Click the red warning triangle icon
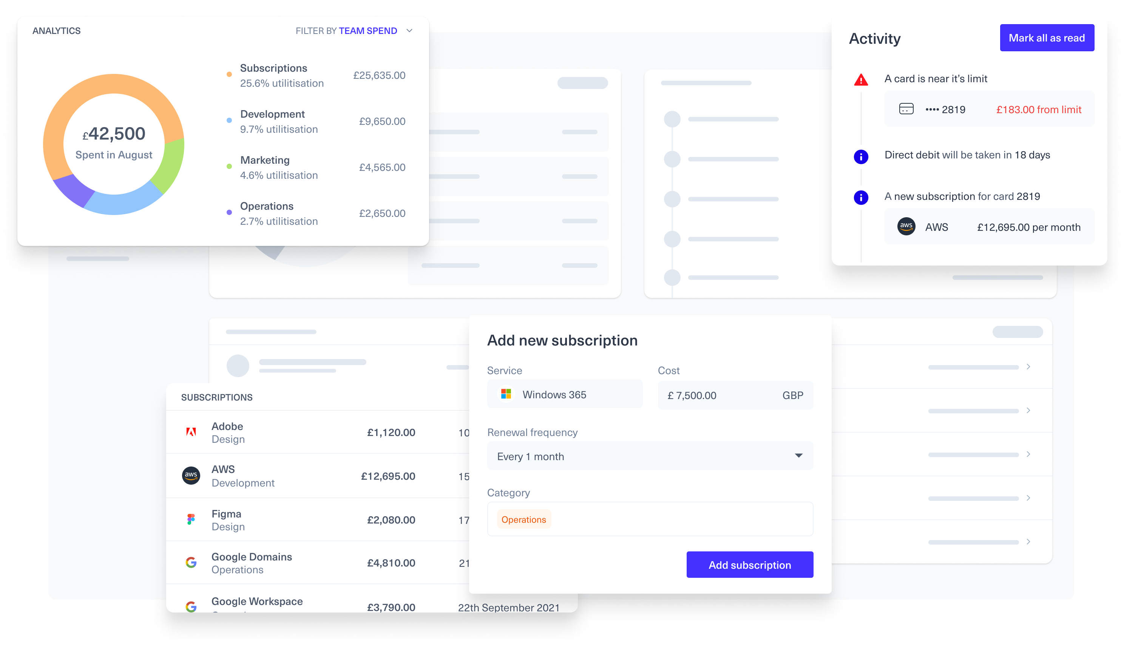 [x=861, y=80]
